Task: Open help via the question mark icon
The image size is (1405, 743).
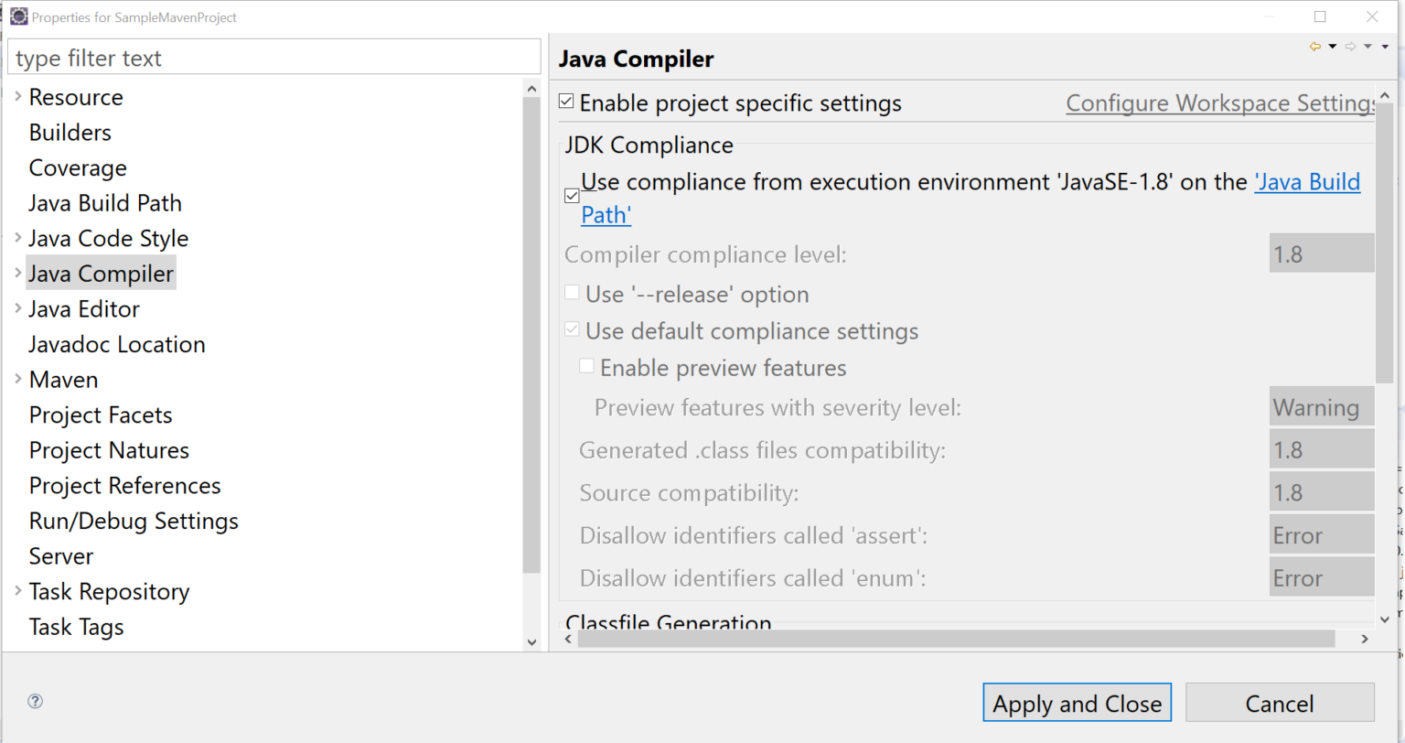Action: 35,701
